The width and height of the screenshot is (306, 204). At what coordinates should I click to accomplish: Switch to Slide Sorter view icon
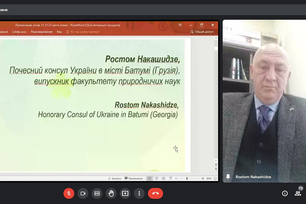coord(156,178)
